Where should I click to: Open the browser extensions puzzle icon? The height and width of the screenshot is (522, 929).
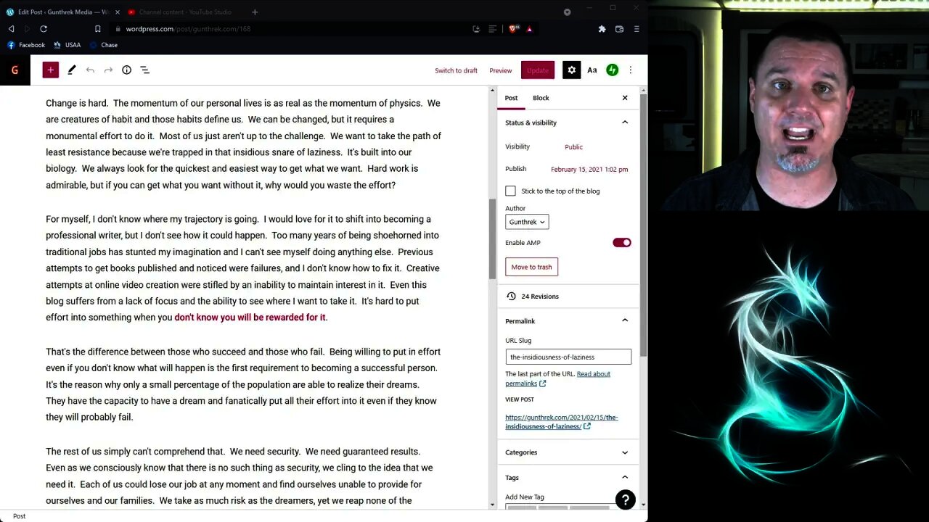click(x=602, y=29)
